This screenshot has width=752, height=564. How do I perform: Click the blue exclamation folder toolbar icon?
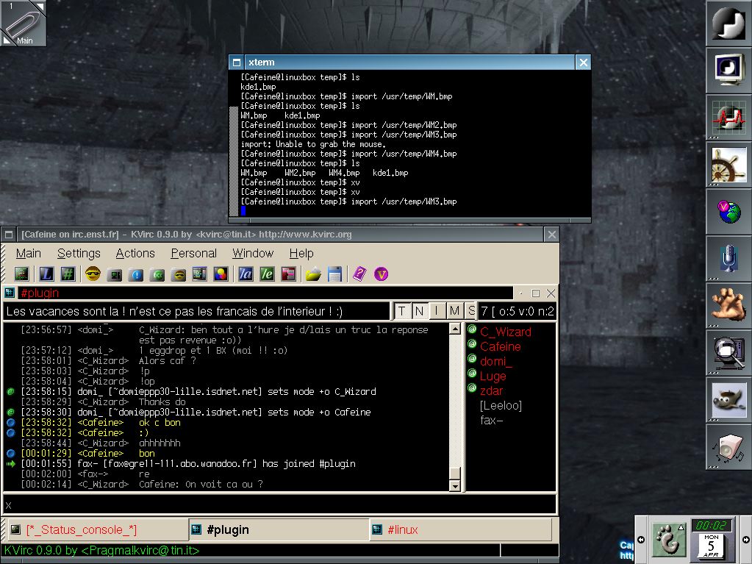pos(136,274)
